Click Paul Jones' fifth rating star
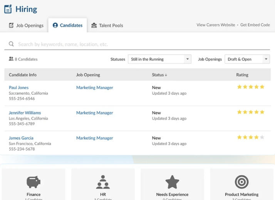The width and height of the screenshot is (275, 200). 262,87
